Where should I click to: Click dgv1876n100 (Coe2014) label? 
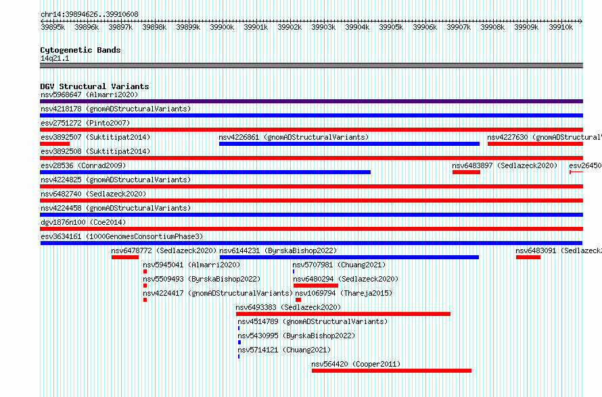[x=83, y=222]
